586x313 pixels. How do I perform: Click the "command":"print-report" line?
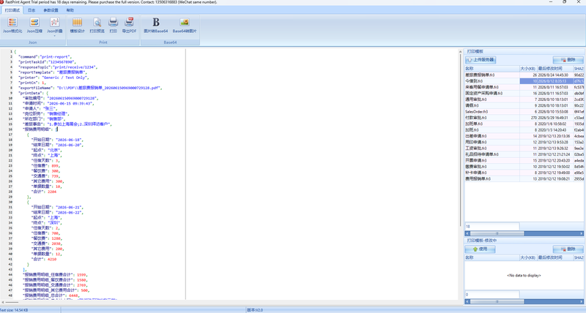(45, 57)
